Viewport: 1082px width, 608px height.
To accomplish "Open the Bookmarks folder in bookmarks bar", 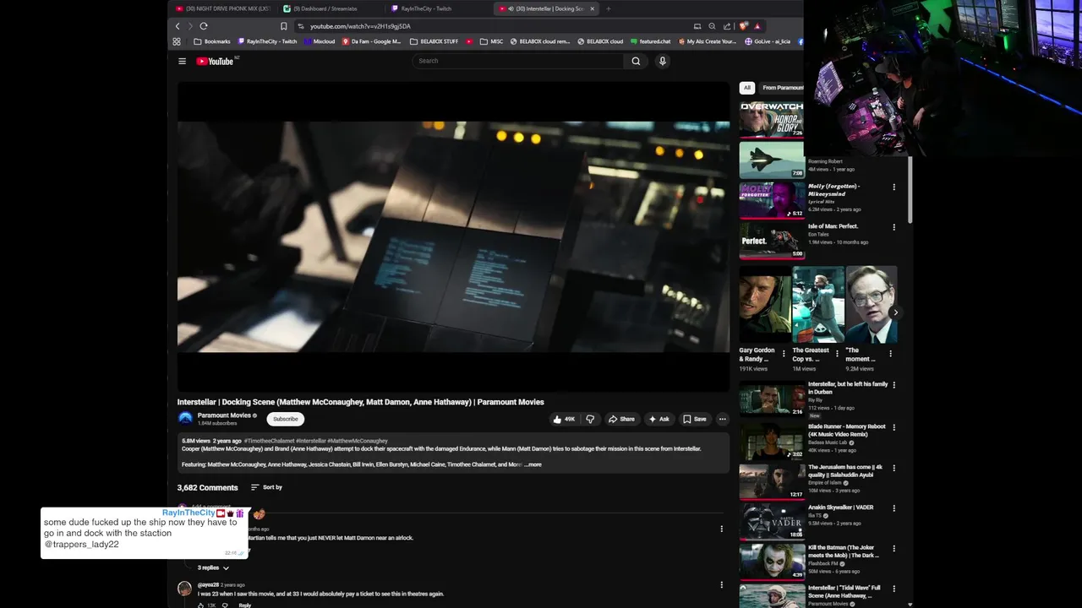I will click(x=212, y=41).
